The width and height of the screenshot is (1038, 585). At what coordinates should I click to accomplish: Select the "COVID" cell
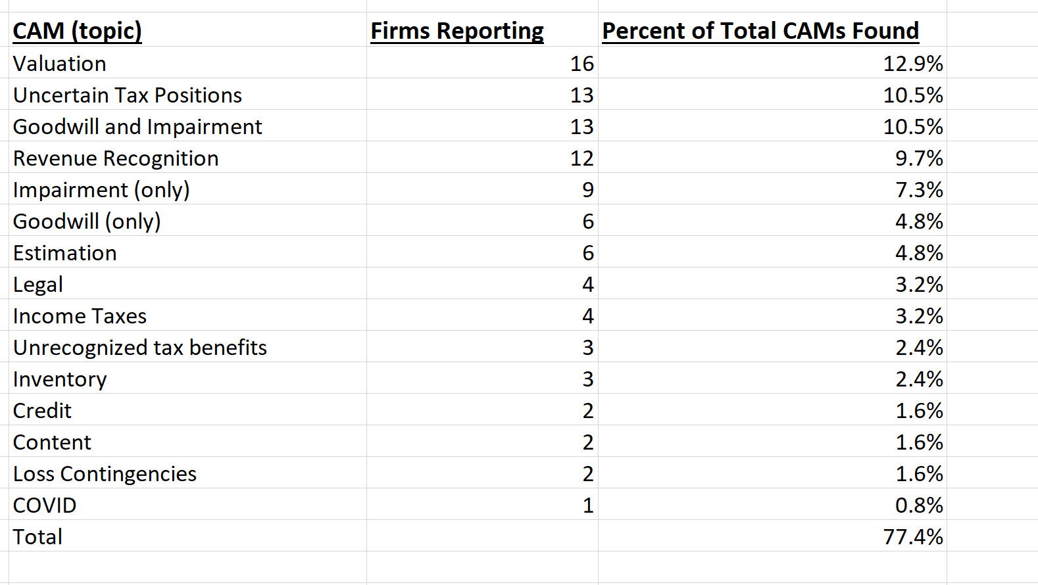pos(45,505)
